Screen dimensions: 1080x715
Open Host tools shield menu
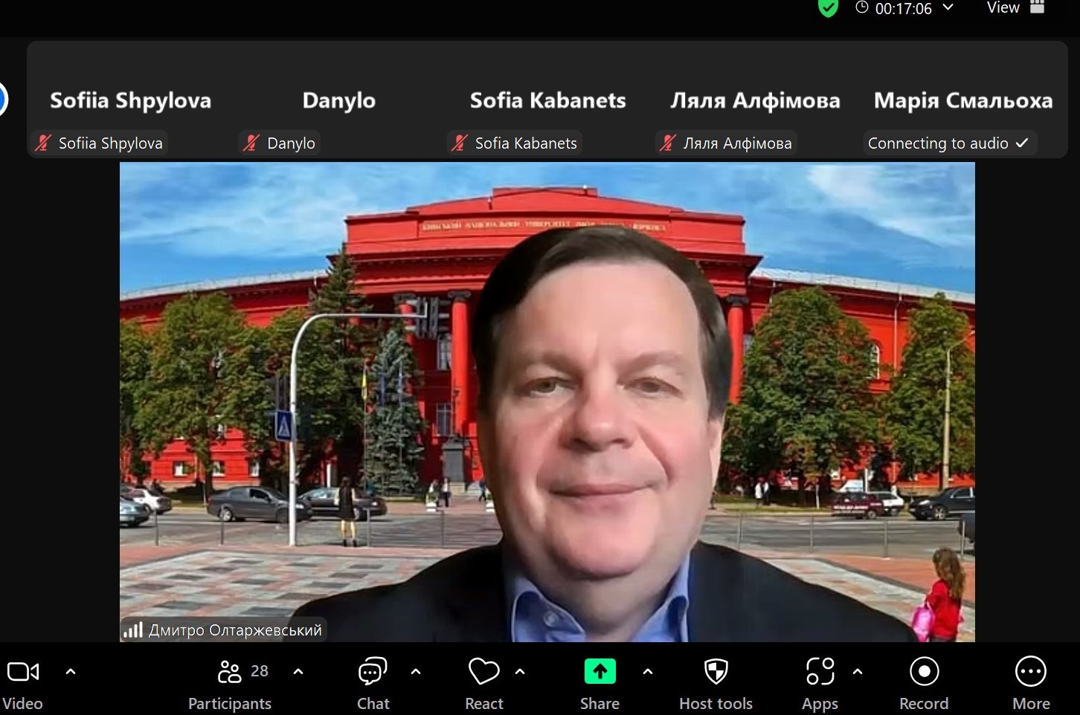click(x=716, y=683)
